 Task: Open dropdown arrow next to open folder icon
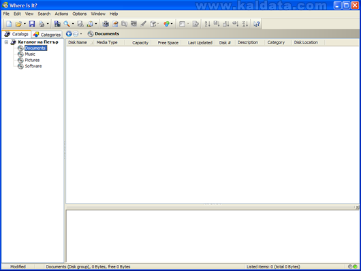tap(25, 24)
